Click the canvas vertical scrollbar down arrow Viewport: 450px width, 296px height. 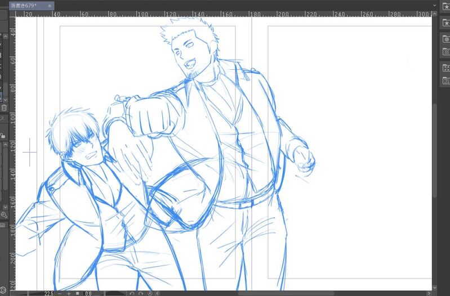pos(434,288)
